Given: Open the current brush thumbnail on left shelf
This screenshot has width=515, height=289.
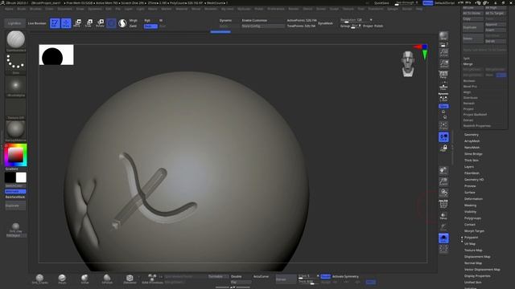Looking at the screenshot, I should (x=15, y=41).
